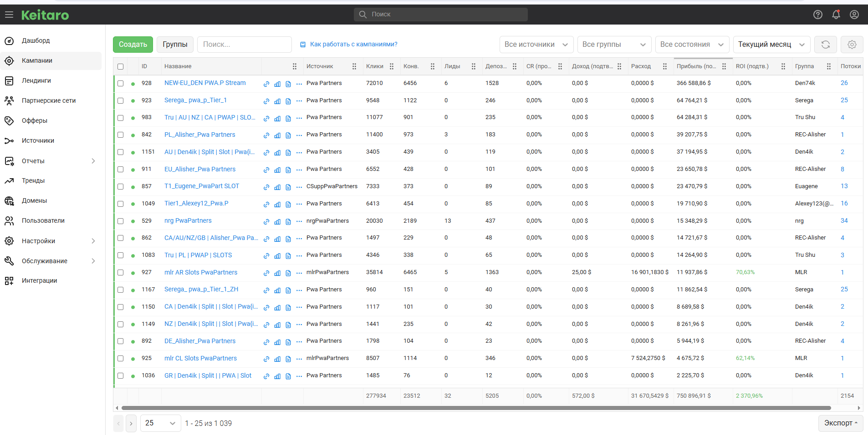
Task: Open the NEW-EU_DEN PWA.P Stream campaign link
Action: 205,83
